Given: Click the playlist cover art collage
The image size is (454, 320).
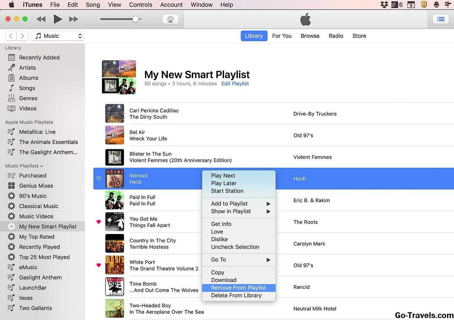Looking at the screenshot, I should 119,77.
